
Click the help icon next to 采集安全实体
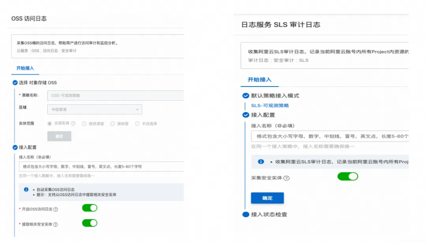tap(286, 178)
